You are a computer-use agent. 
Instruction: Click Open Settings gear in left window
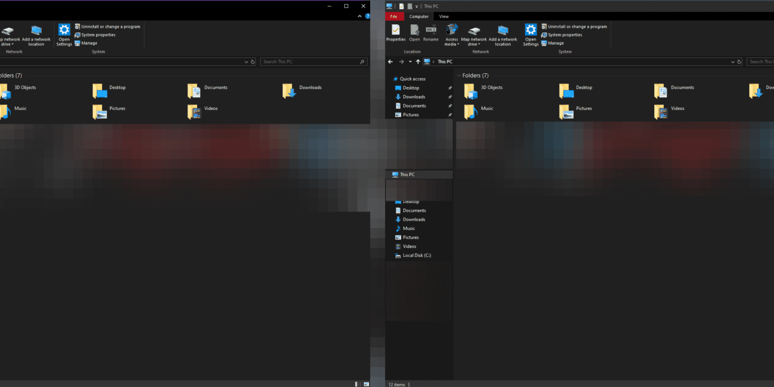click(x=64, y=36)
